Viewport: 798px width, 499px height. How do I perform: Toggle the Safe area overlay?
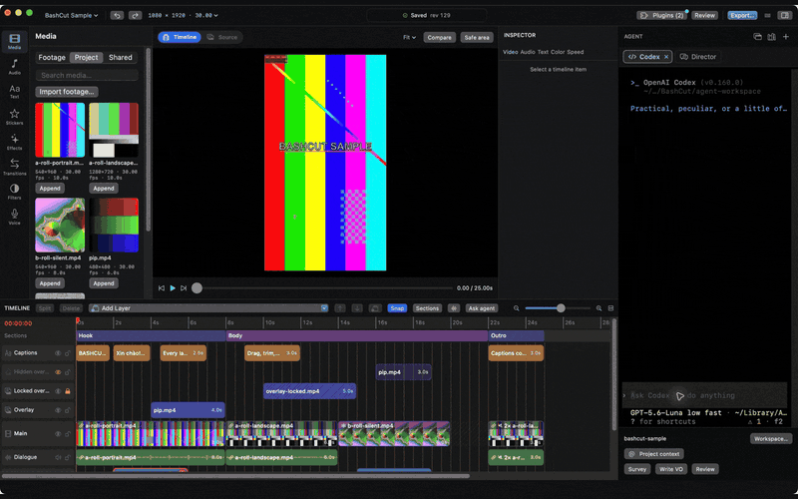[477, 37]
